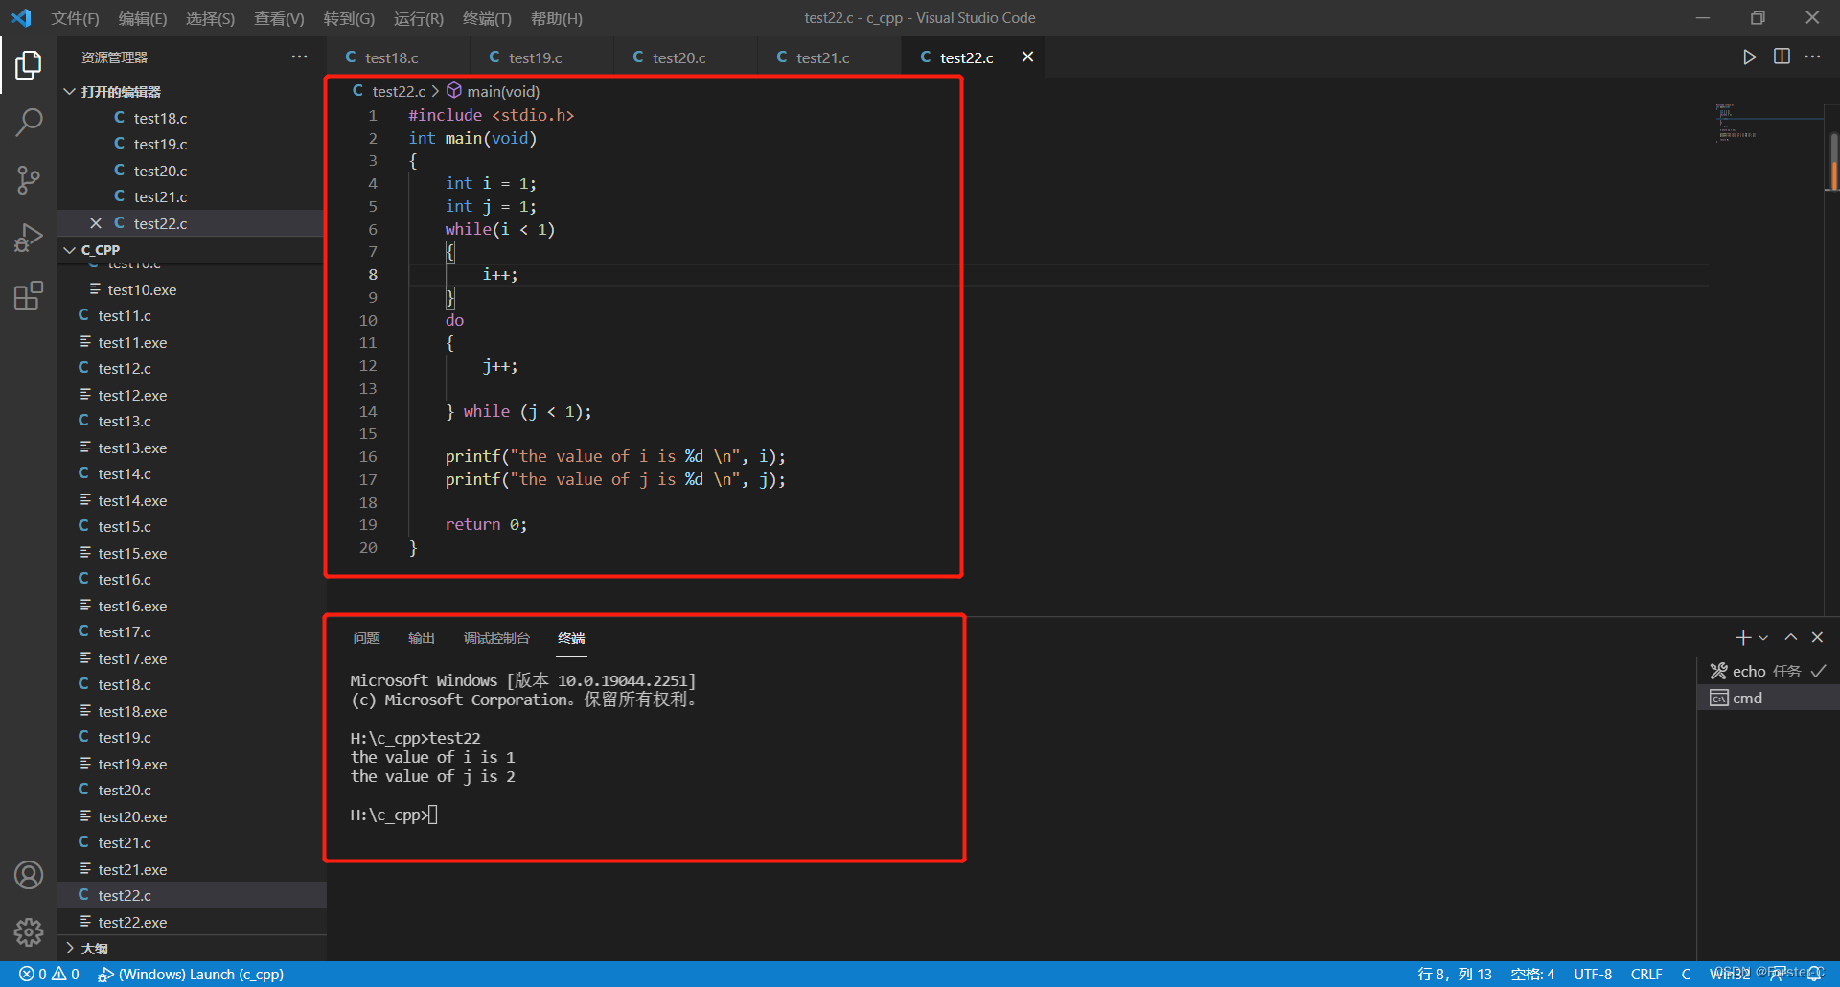Open the Source Control view
This screenshot has width=1840, height=987.
click(x=29, y=179)
